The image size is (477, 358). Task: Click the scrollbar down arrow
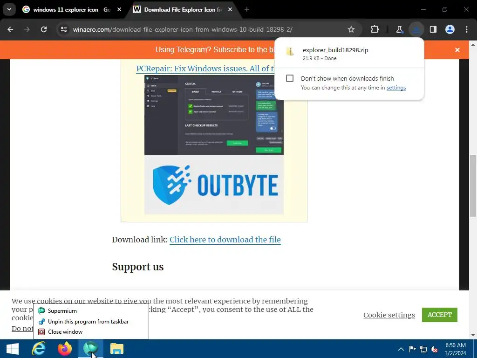[472, 336]
